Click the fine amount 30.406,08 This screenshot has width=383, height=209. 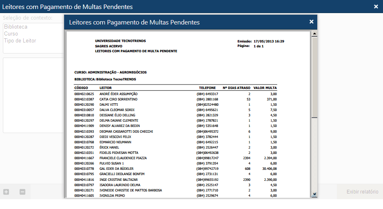(267, 169)
